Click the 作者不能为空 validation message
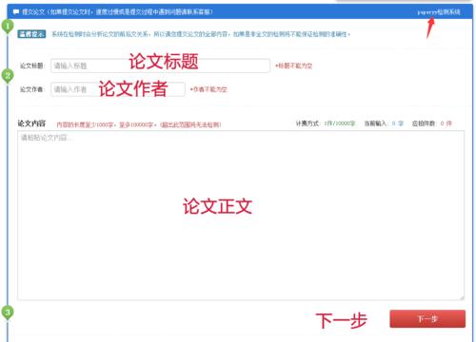476x342 pixels. [208, 89]
